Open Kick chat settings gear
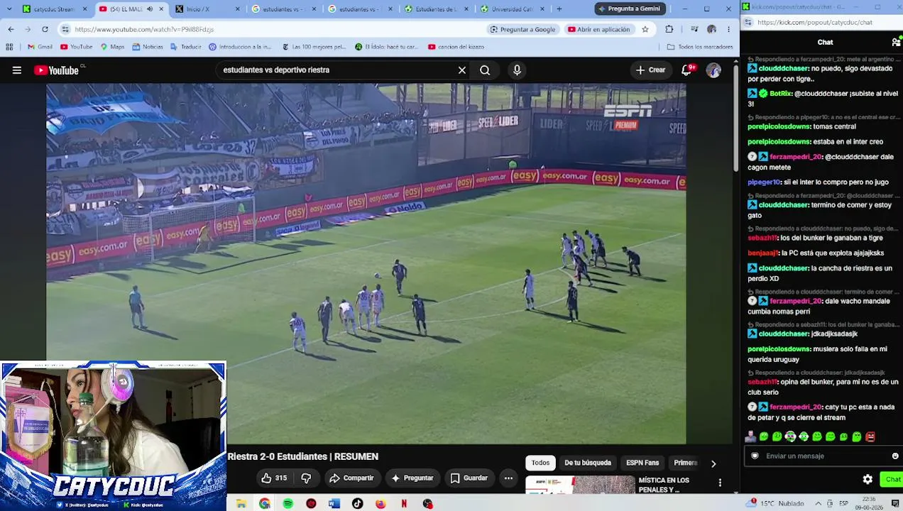903x511 pixels. coord(868,479)
